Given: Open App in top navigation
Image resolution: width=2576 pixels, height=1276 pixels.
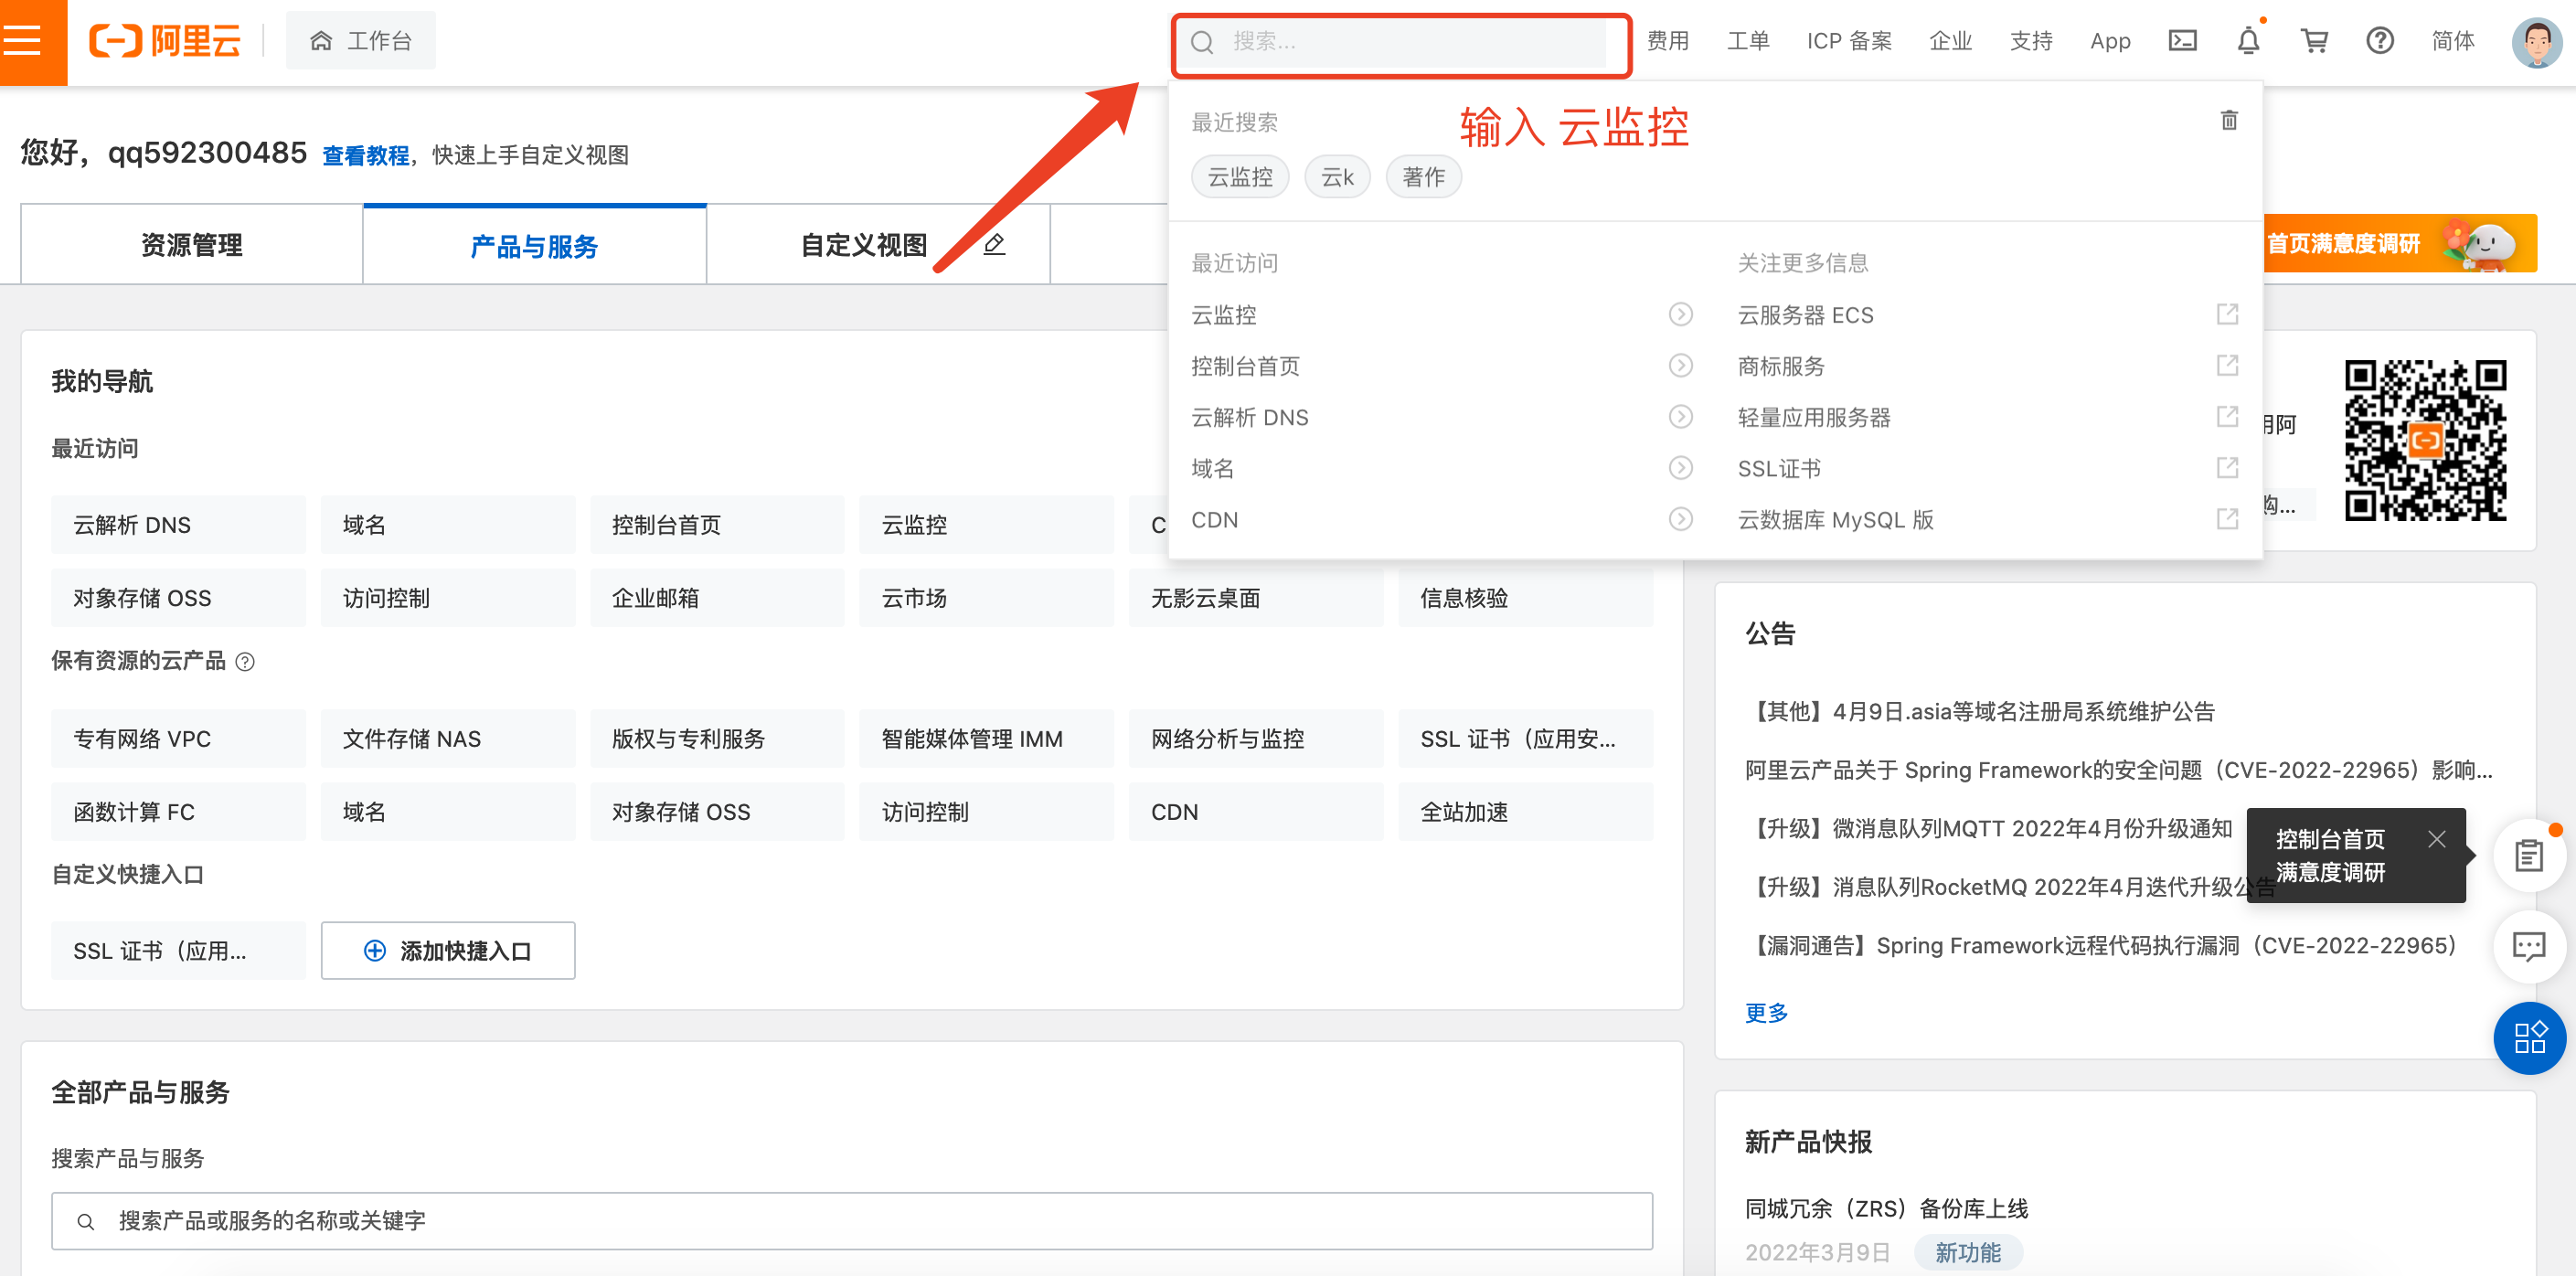Looking at the screenshot, I should pyautogui.click(x=2110, y=41).
